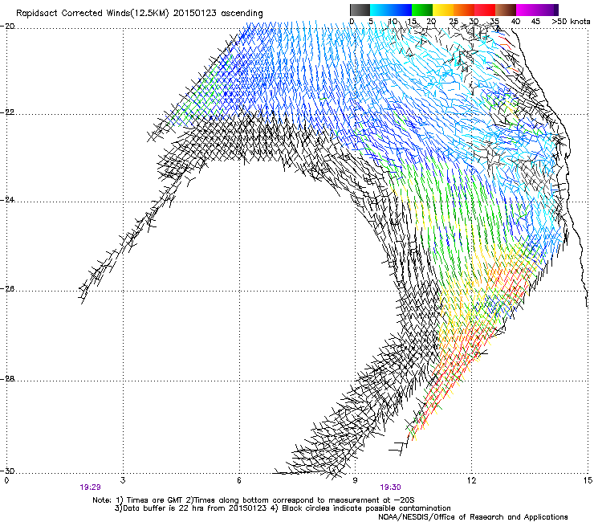Click the longitude label '15' on bottom axis

click(588, 480)
